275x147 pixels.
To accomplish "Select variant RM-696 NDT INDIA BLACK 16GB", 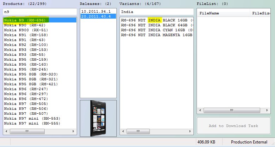I will [156, 20].
